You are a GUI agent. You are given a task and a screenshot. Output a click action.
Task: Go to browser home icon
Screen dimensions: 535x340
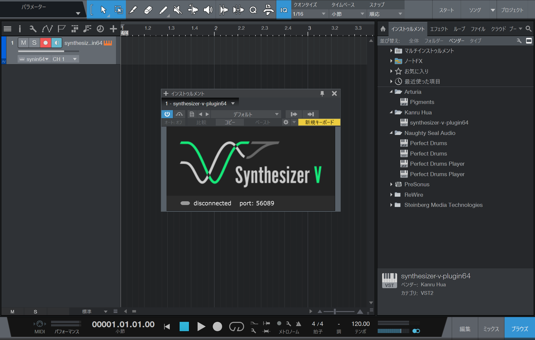(383, 29)
